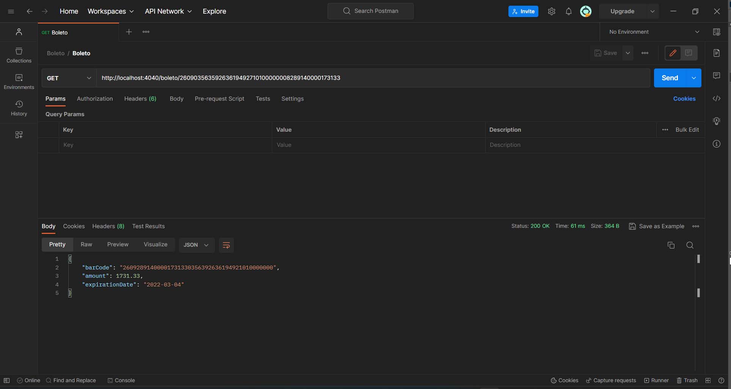Image resolution: width=731 pixels, height=389 pixels.
Task: Switch to comment mode toggle
Action: click(689, 53)
